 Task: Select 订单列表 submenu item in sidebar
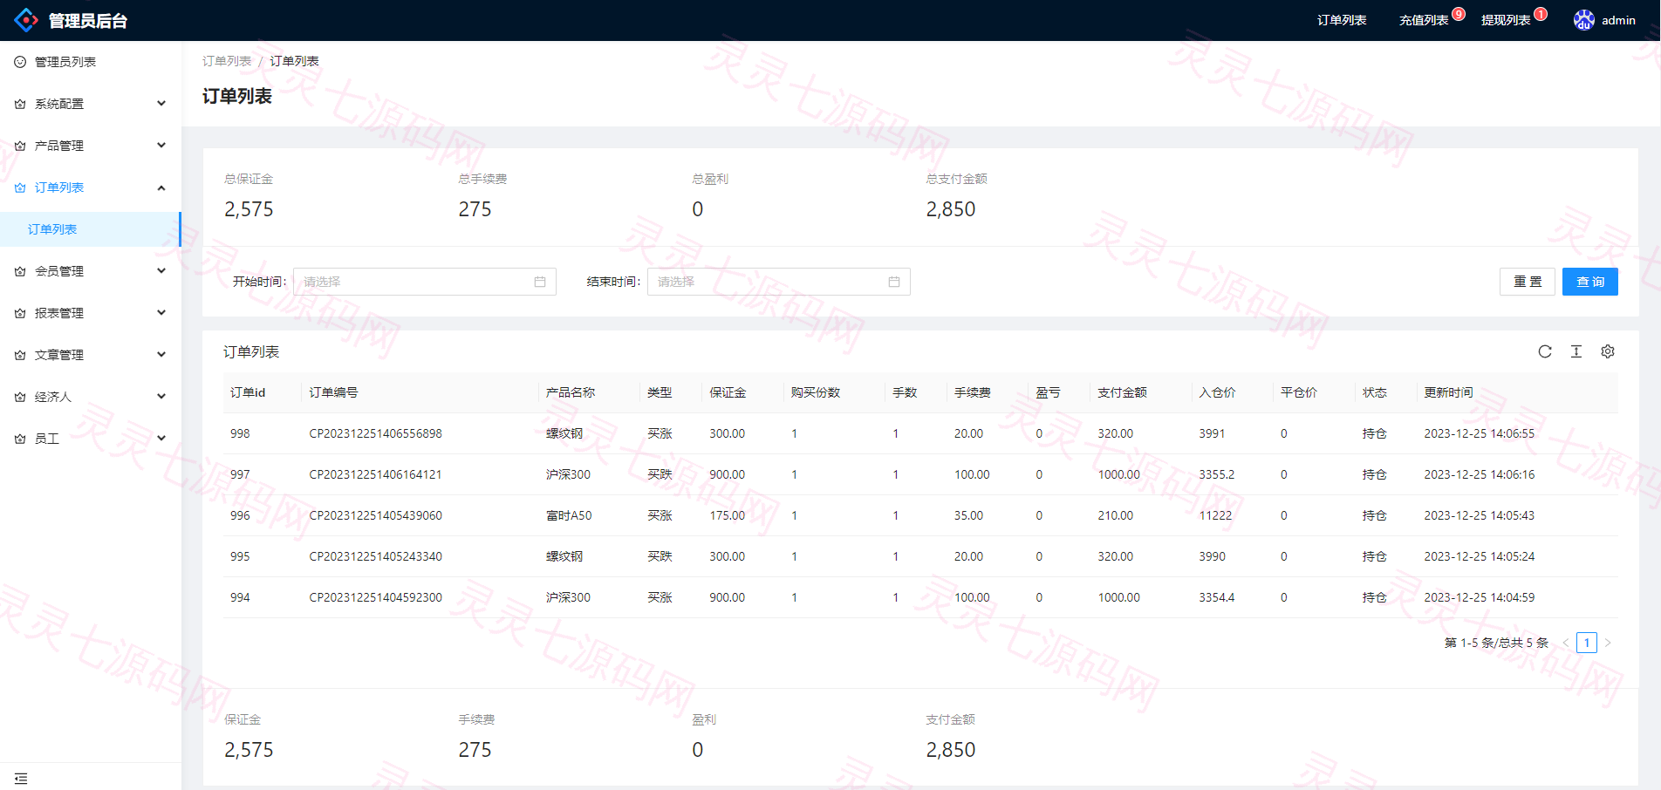pos(91,229)
